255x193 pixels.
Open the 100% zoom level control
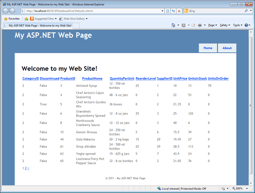tap(238, 188)
